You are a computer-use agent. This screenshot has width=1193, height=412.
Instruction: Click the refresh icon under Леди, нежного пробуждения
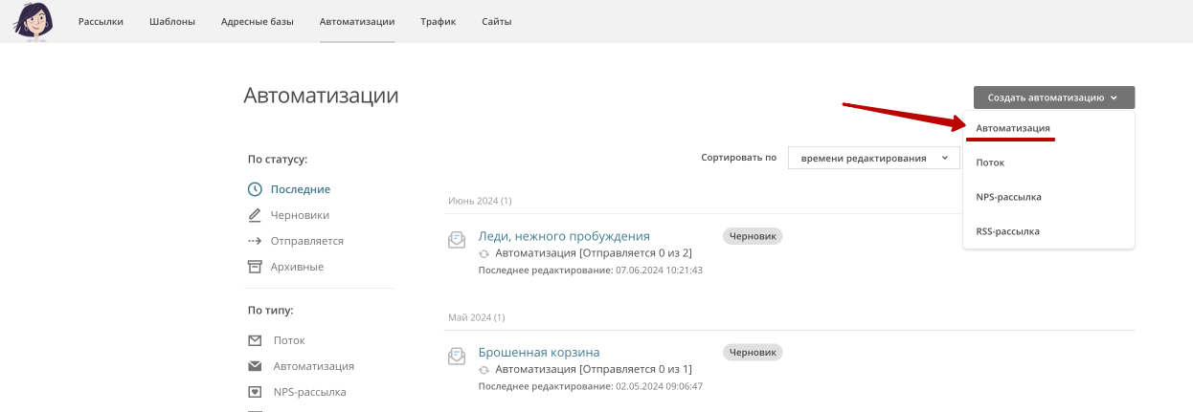click(484, 253)
